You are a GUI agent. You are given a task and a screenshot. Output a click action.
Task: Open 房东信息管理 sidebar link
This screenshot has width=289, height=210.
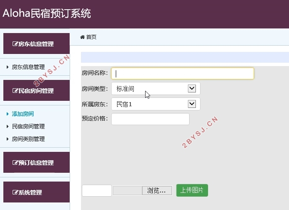click(28, 67)
